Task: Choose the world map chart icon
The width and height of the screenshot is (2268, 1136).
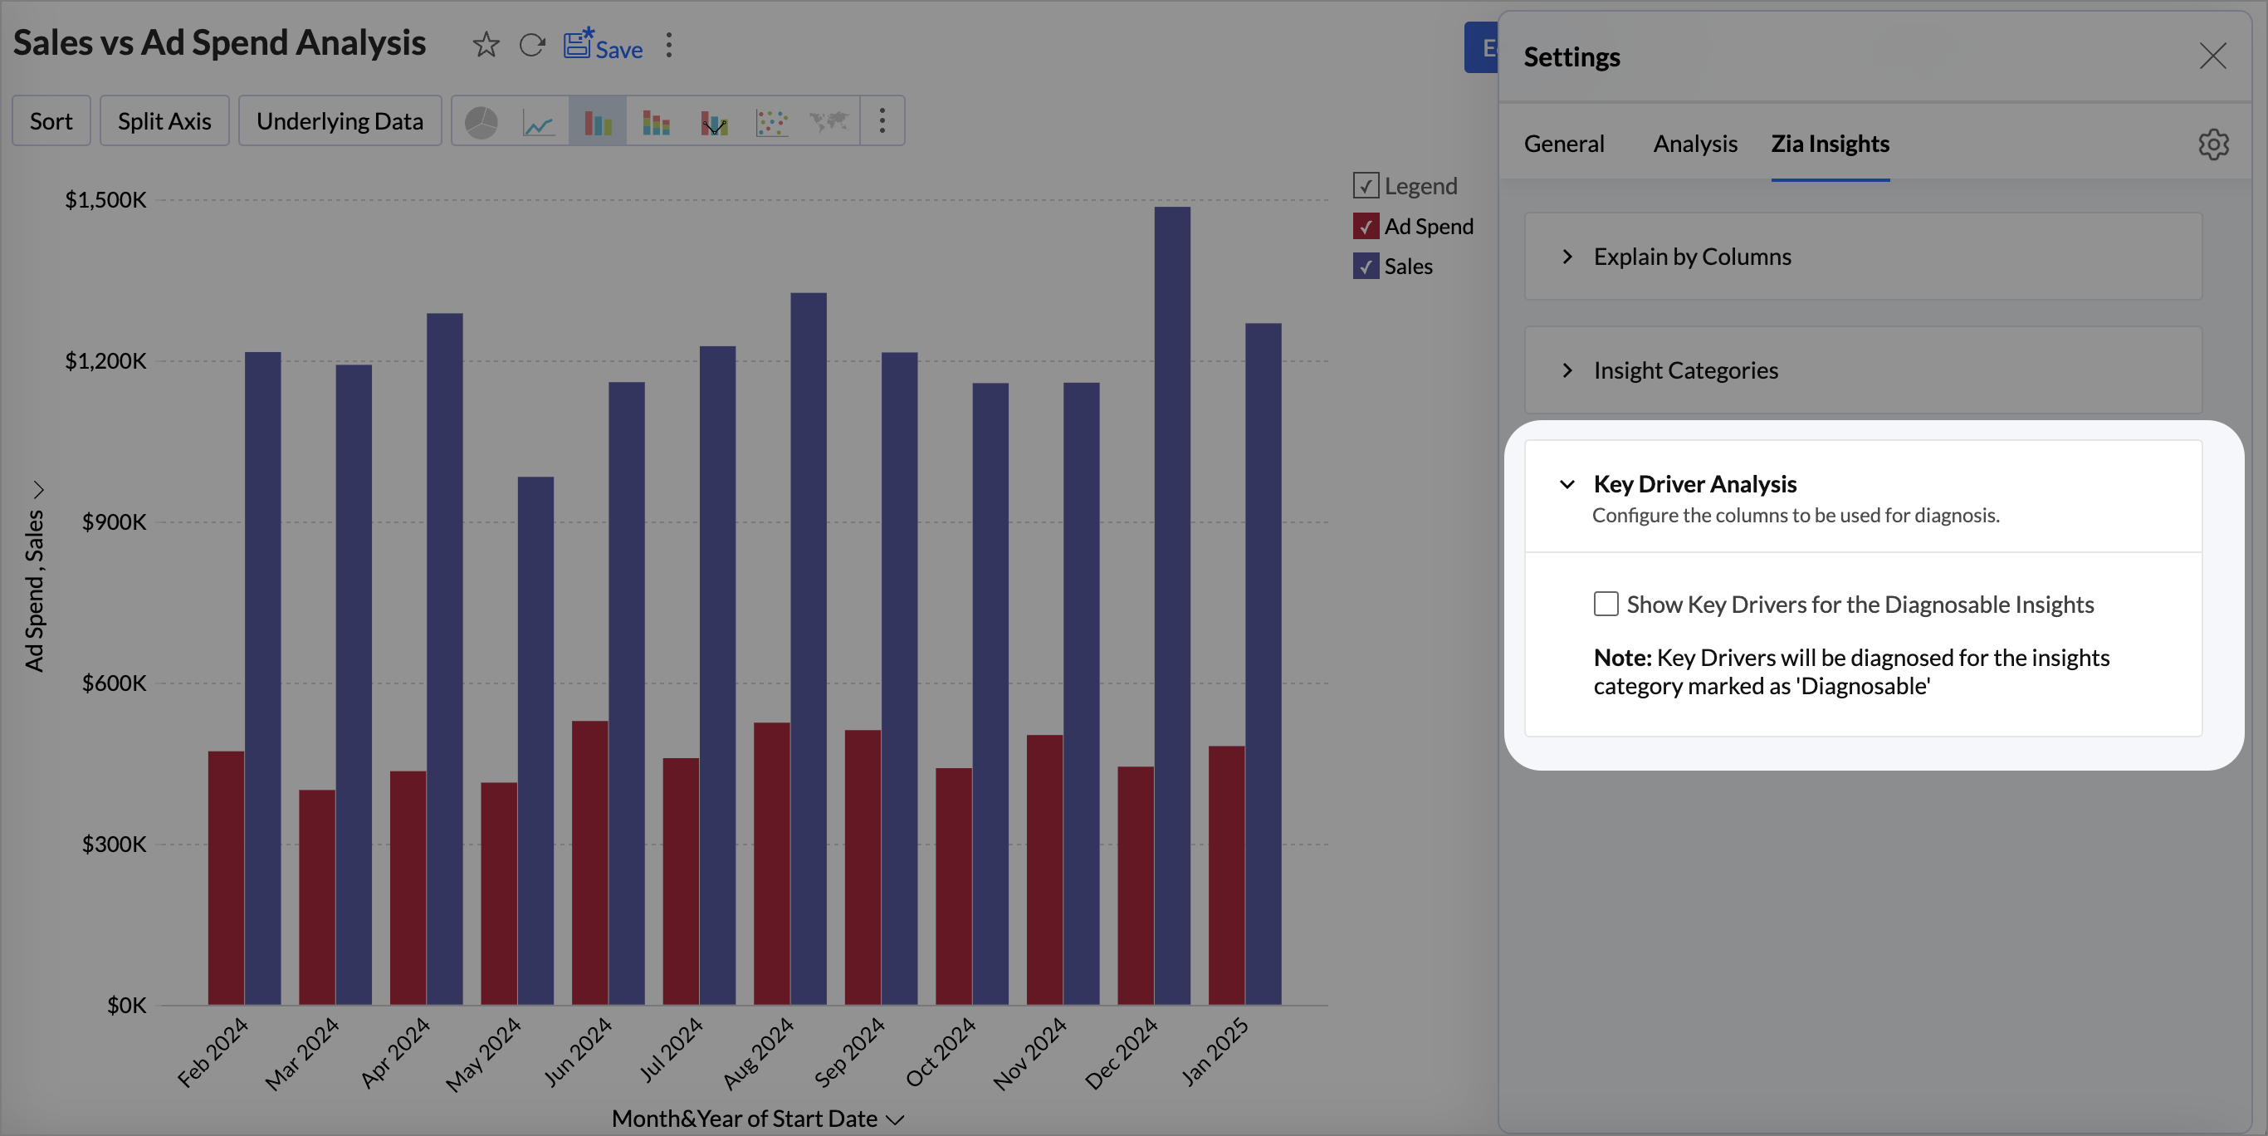Action: pyautogui.click(x=829, y=121)
